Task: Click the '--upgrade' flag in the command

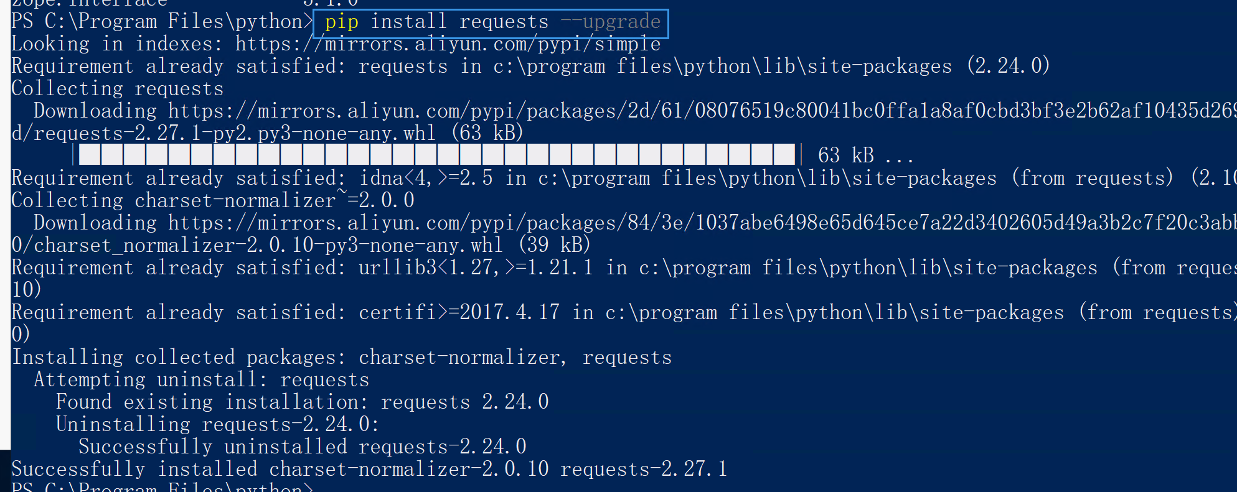Action: click(x=610, y=22)
